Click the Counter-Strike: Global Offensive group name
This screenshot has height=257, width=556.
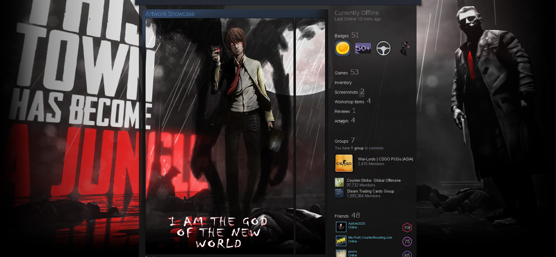[374, 181]
